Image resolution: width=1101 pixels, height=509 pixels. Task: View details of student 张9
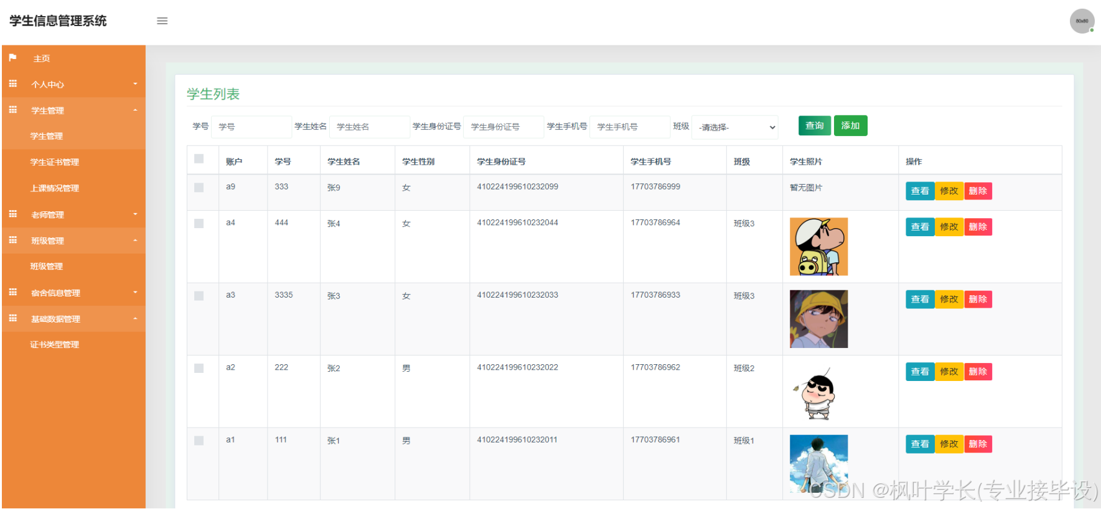pyautogui.click(x=920, y=191)
